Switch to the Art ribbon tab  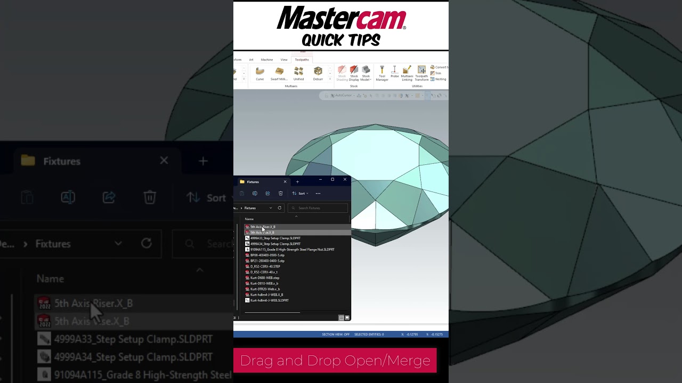point(251,60)
